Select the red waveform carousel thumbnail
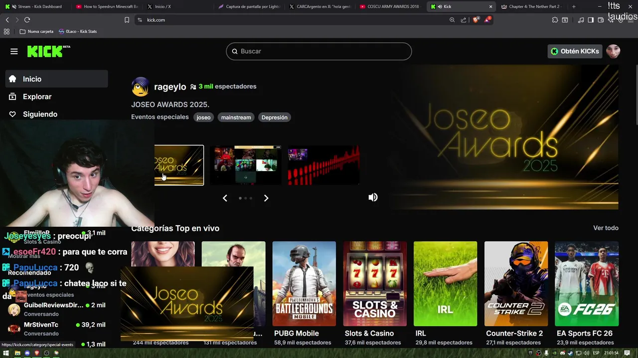The image size is (638, 358). pos(323,165)
